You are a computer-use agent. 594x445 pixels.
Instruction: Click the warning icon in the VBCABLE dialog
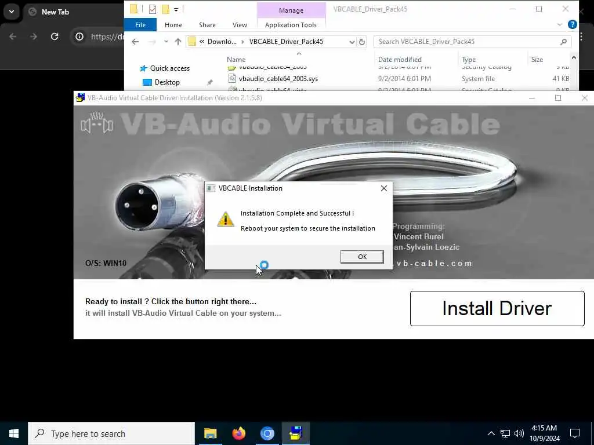tap(226, 220)
